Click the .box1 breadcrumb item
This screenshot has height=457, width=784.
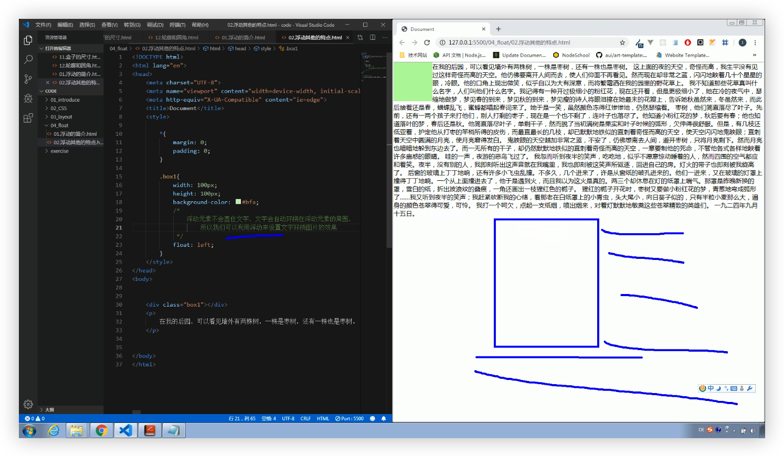[x=289, y=49]
